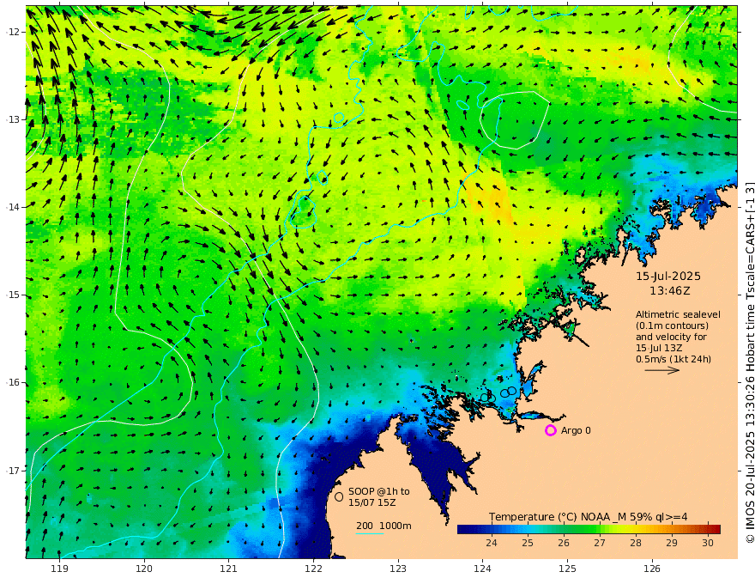The image size is (755, 584).
Task: Click the time label 13:46Z
Action: [670, 290]
